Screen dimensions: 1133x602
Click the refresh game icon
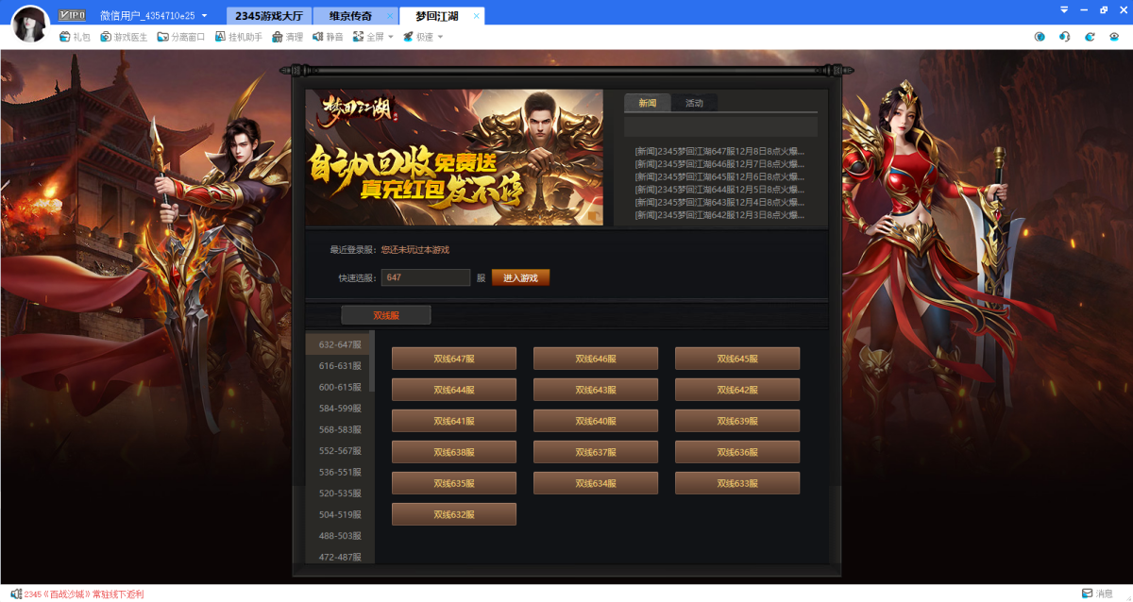pyautogui.click(x=1090, y=37)
